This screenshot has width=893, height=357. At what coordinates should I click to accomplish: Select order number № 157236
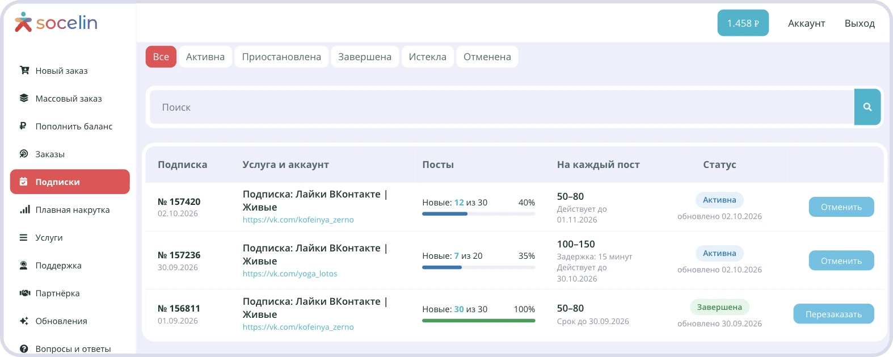point(179,255)
